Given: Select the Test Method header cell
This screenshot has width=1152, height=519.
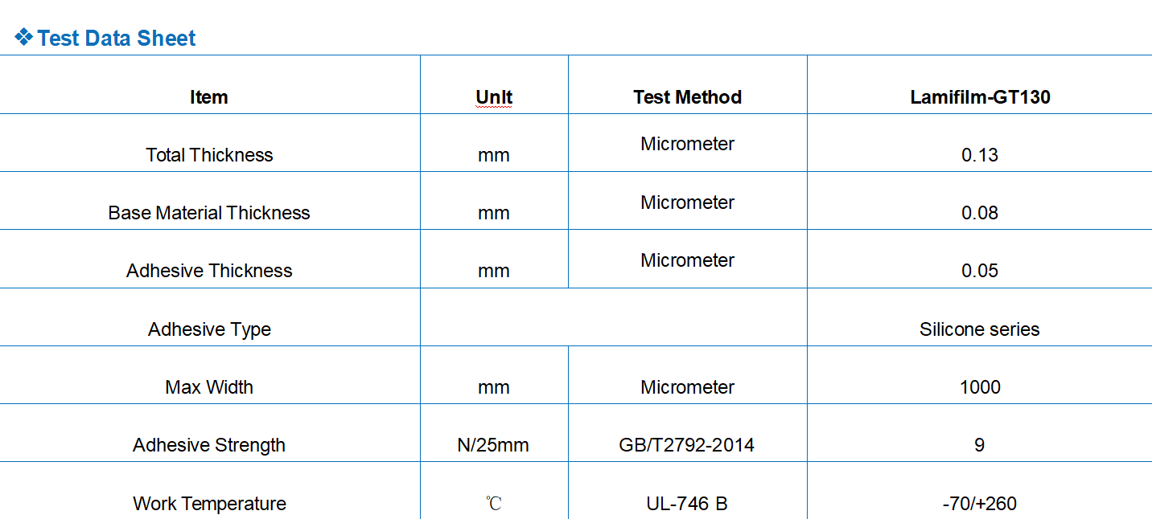Looking at the screenshot, I should 687,97.
